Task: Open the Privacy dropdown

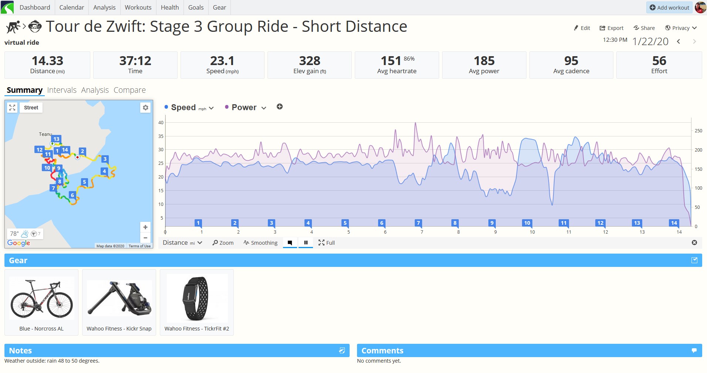Action: 681,28
